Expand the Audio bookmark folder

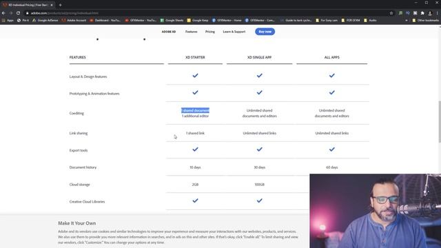click(370, 20)
